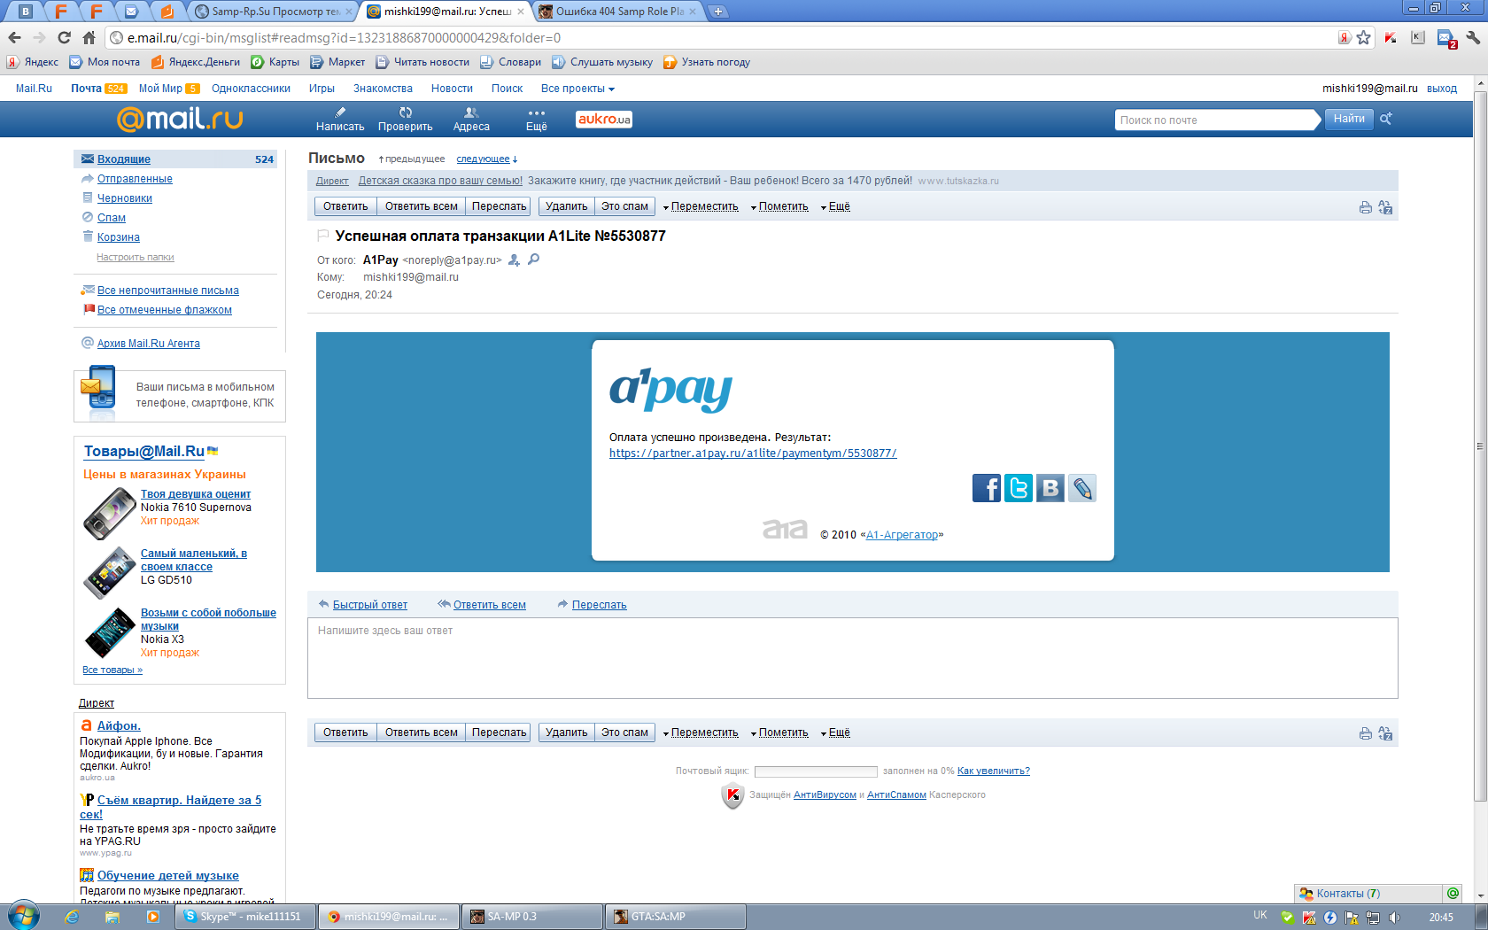Click the quick reply text area
Screen dimensions: 1488x930
[852, 658]
